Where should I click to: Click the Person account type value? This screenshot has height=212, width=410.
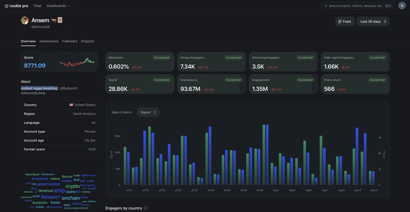click(x=90, y=131)
